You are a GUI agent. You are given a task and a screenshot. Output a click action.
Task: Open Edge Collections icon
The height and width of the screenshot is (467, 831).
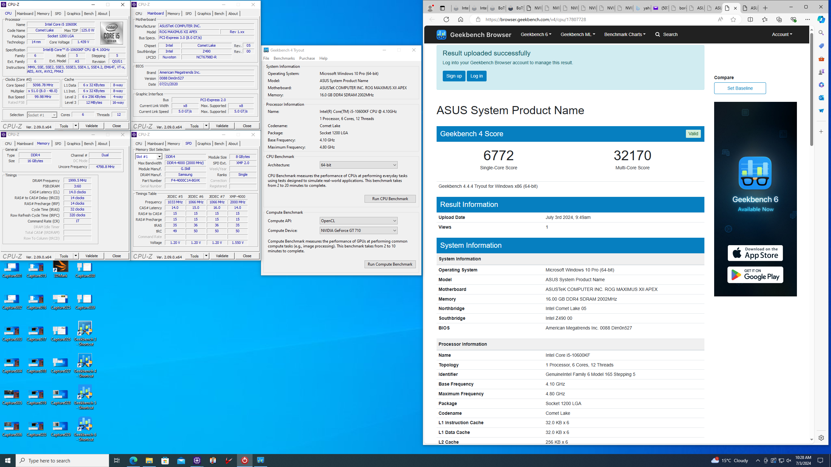(x=779, y=19)
